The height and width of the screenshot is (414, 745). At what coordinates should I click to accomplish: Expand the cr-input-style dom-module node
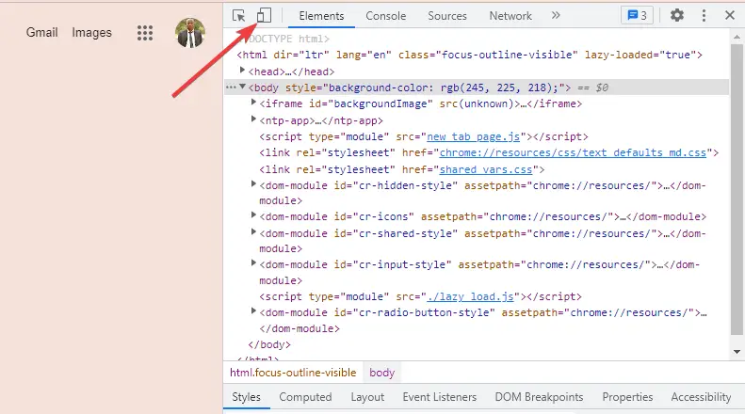253,263
